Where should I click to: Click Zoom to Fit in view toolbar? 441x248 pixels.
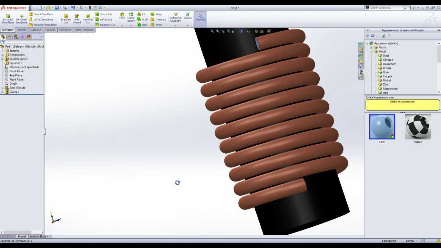[212, 31]
